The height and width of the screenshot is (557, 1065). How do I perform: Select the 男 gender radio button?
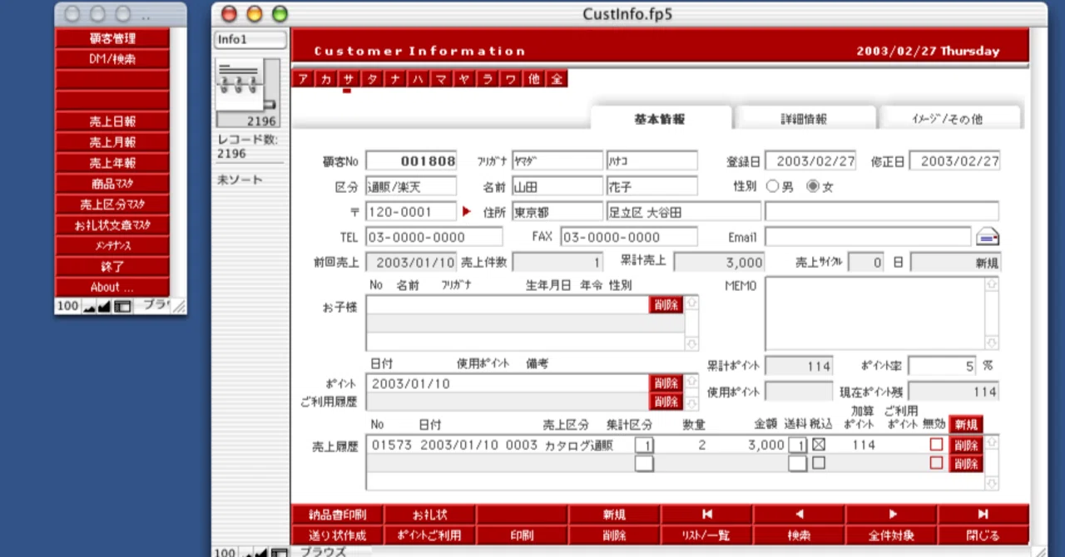[x=771, y=187]
